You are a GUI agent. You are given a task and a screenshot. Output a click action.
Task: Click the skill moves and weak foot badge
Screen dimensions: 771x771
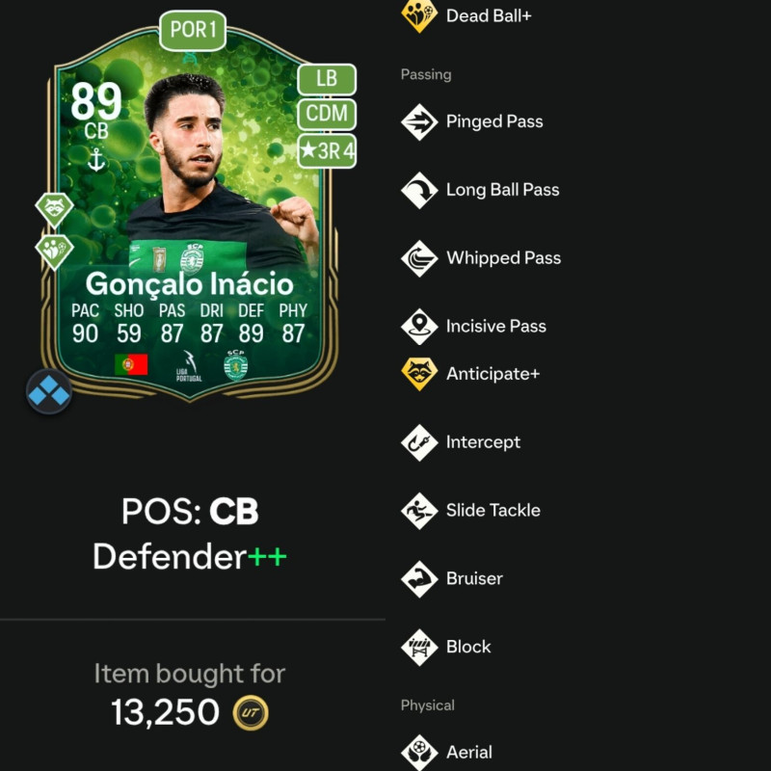[327, 150]
